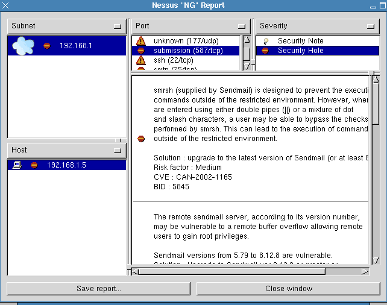This screenshot has height=305, width=387.
Task: Maximize the Nessus NG Report window
Action: [383, 5]
